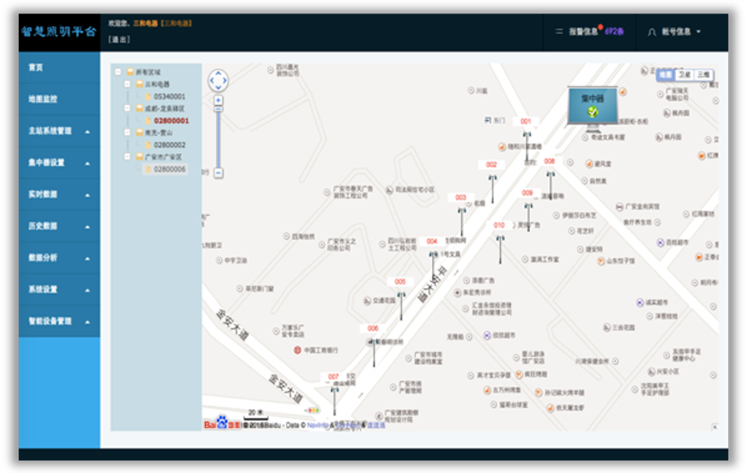Switch the map to 卫星 satellite view

coord(685,74)
